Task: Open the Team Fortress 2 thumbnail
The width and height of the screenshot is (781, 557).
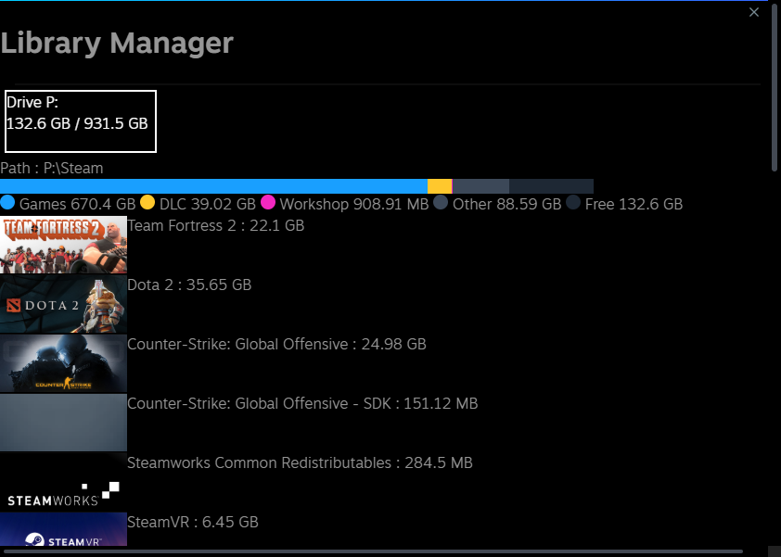Action: (63, 244)
